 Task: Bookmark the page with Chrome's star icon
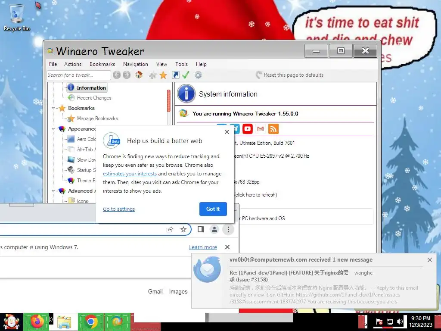(183, 229)
